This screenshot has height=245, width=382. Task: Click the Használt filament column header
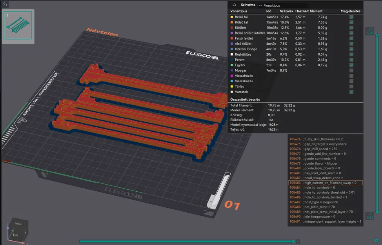(309, 11)
